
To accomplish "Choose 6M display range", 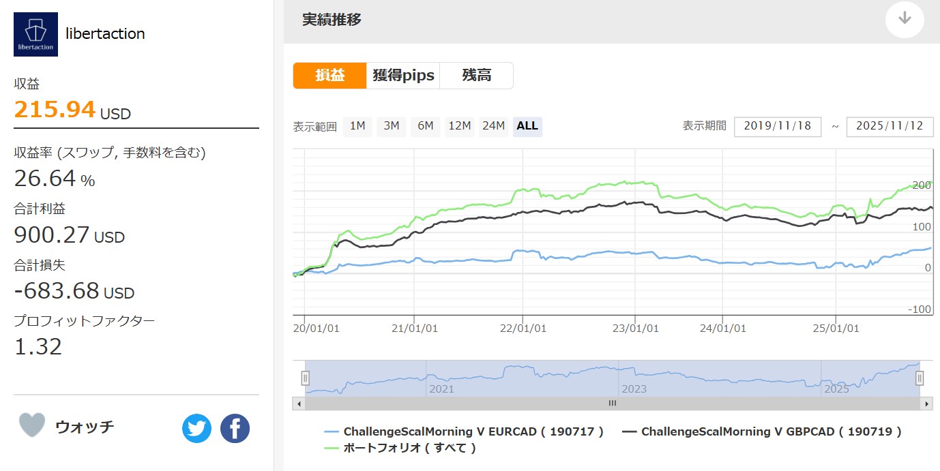I will (426, 126).
